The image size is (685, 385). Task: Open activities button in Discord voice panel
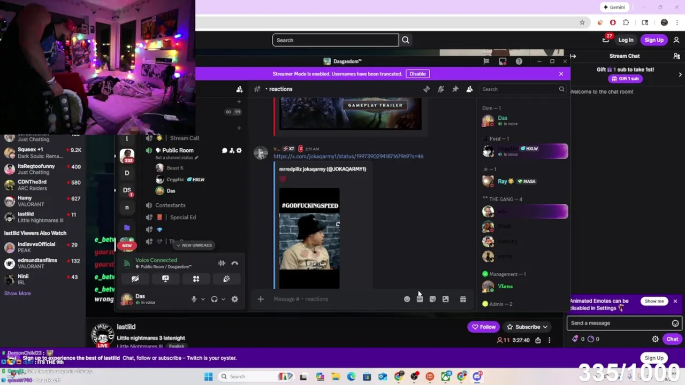point(196,279)
